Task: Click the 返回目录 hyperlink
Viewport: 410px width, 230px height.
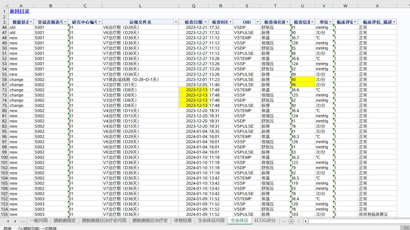Action: click(19, 11)
